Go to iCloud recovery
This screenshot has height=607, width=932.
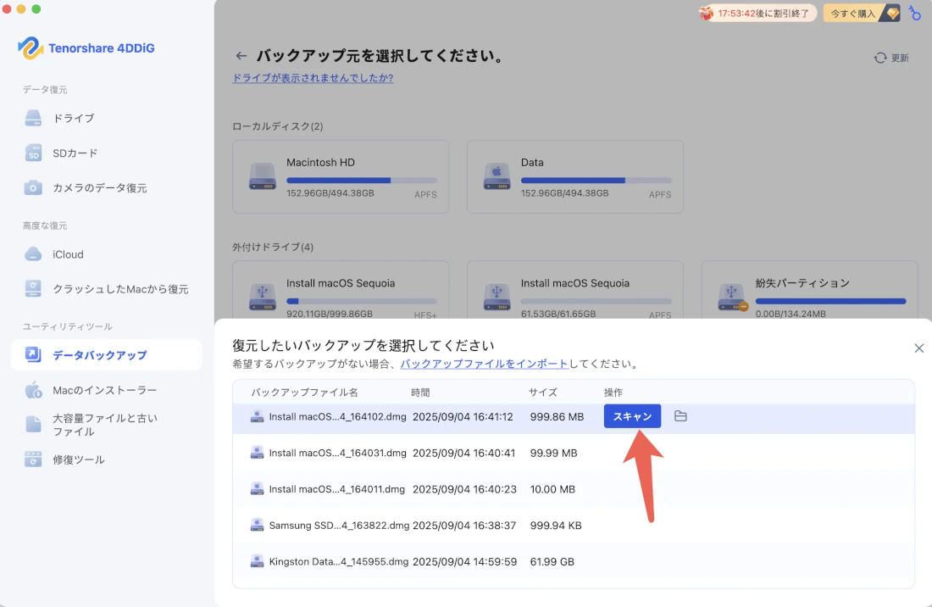click(x=106, y=254)
